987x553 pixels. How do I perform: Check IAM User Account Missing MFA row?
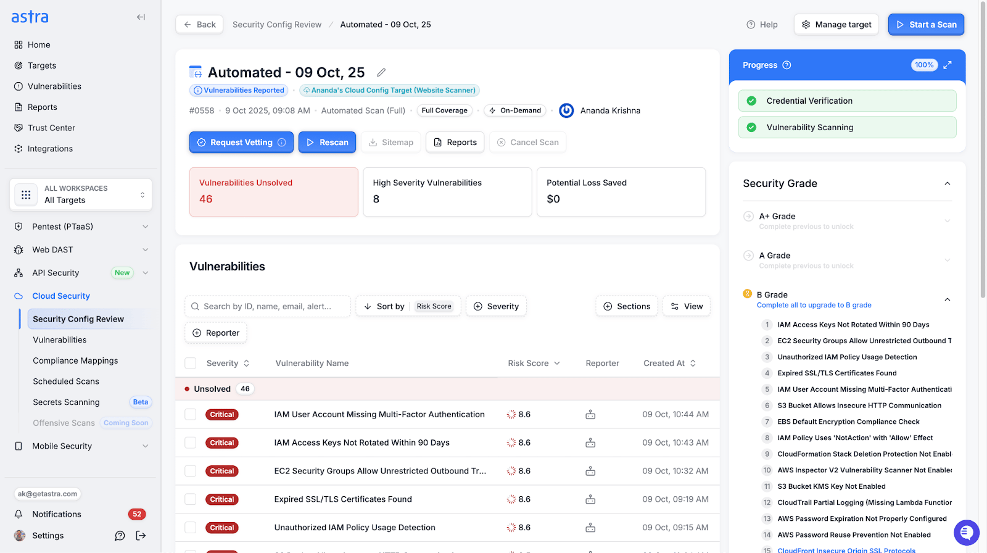[x=191, y=415]
